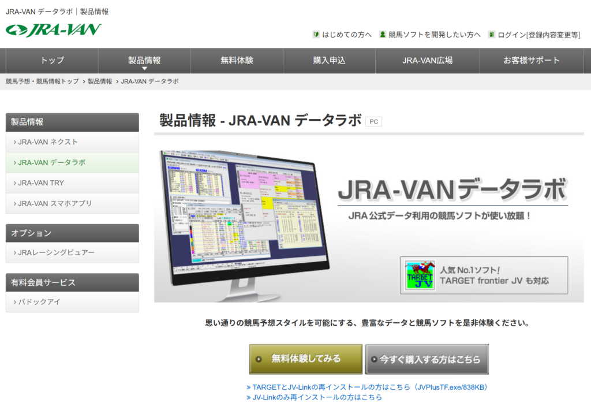Click the 競馬予想・競馬情報トップ breadcrumb link
Viewport: 591px width, 410px height.
click(42, 81)
